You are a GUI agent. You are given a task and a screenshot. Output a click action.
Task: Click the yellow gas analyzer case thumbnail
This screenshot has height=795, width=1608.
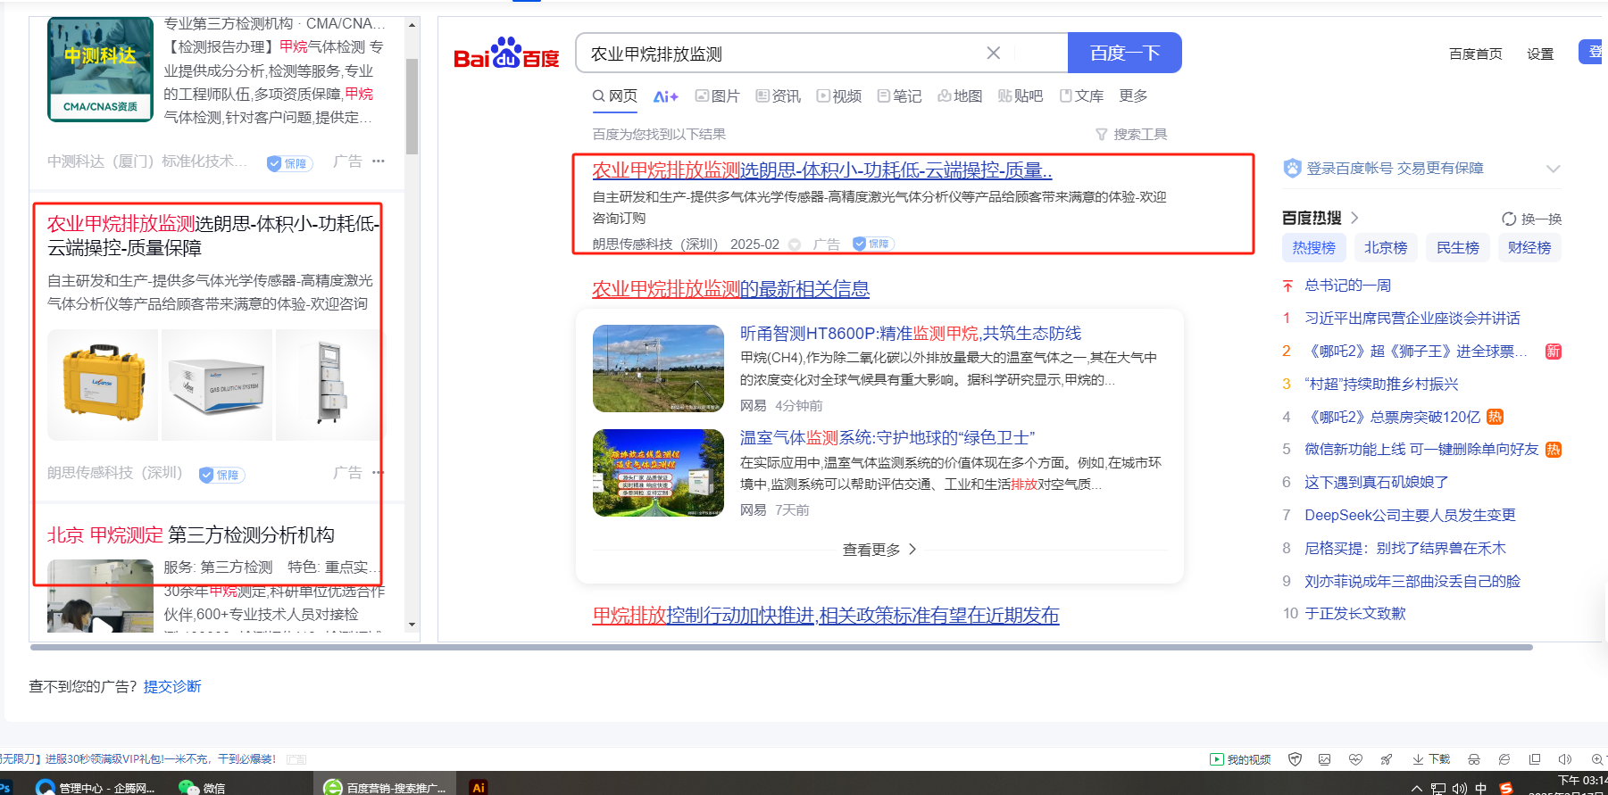coord(103,384)
